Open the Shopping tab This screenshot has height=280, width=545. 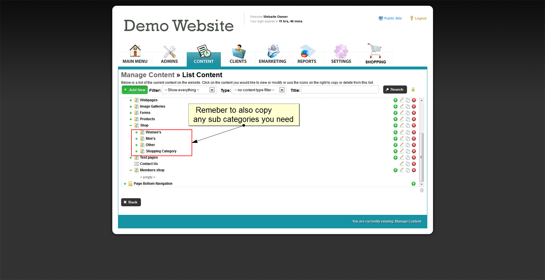375,55
